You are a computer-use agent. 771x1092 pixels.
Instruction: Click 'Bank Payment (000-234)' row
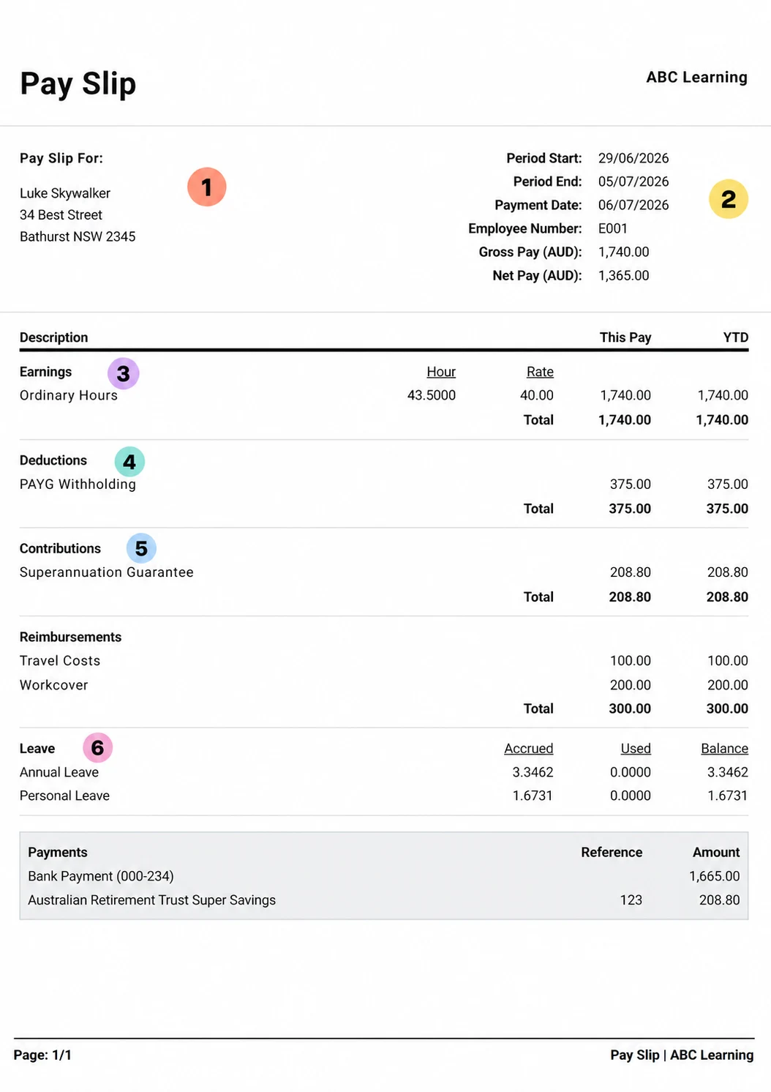(x=101, y=876)
